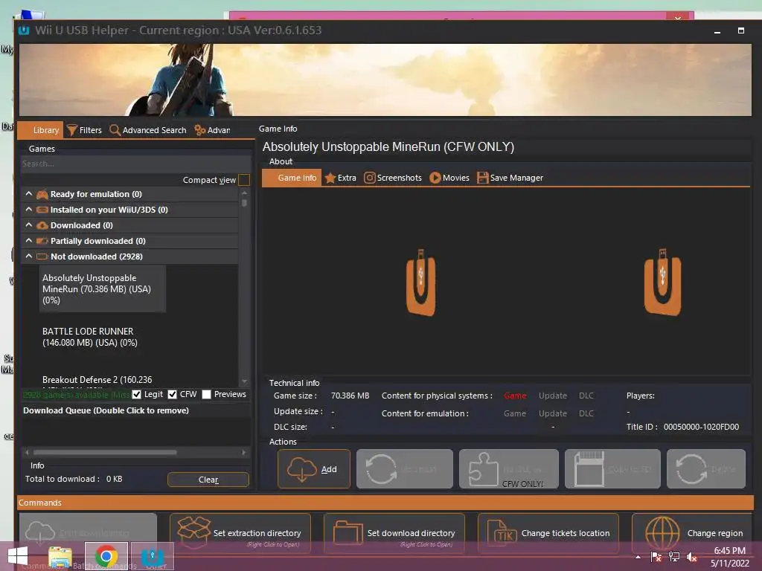Open the Screenshots tab
The image size is (762, 571).
pyautogui.click(x=393, y=178)
